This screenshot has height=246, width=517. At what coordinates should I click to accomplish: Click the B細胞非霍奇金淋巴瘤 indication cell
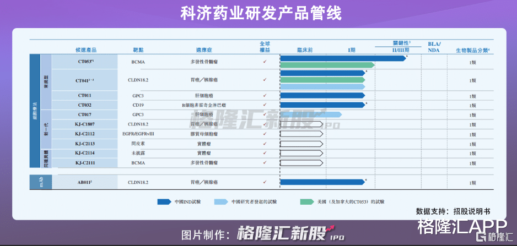204,105
